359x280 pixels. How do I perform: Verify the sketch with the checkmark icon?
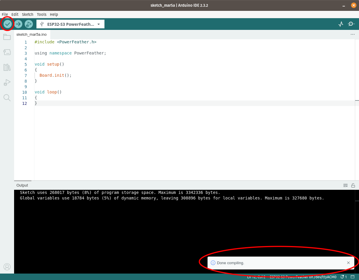tap(8, 24)
